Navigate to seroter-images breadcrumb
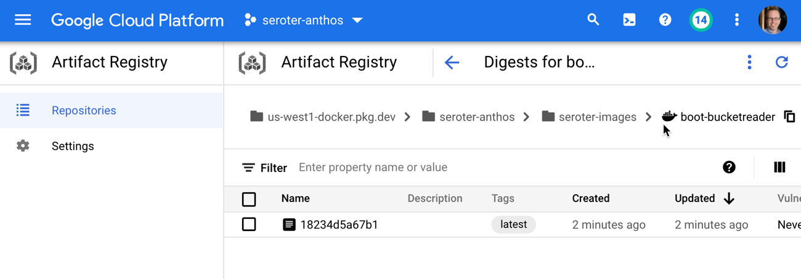 point(597,117)
